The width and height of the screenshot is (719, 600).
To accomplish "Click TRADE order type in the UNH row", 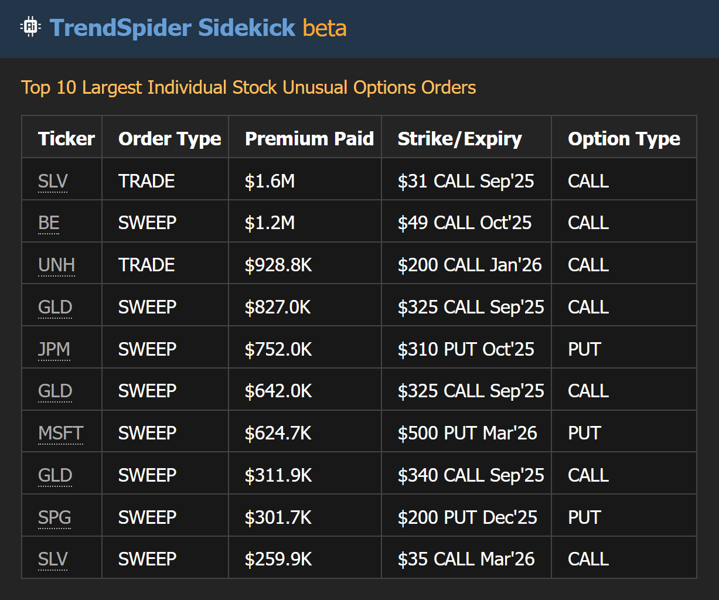I will click(x=146, y=265).
